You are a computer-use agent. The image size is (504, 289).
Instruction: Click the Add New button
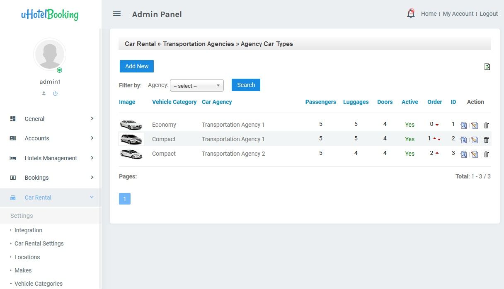(x=137, y=66)
